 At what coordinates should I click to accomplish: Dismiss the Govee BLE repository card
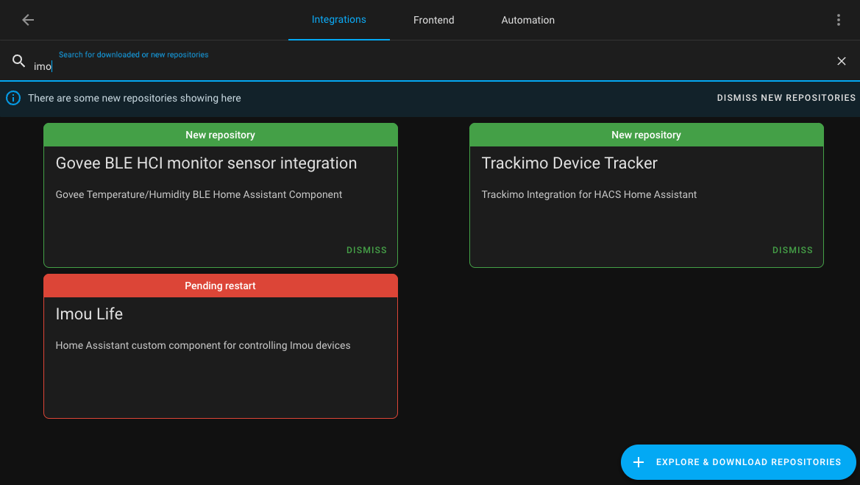coord(366,250)
